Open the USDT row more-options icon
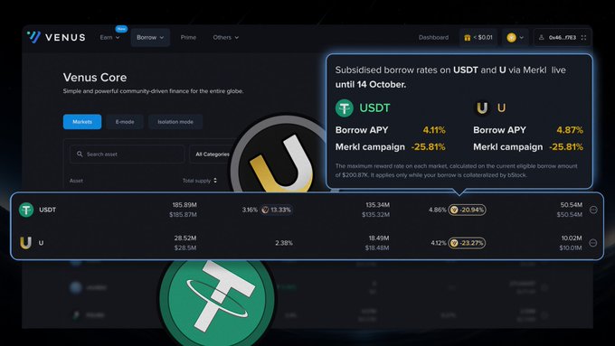615x346 pixels. coord(593,210)
